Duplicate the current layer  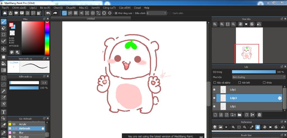point(247,115)
